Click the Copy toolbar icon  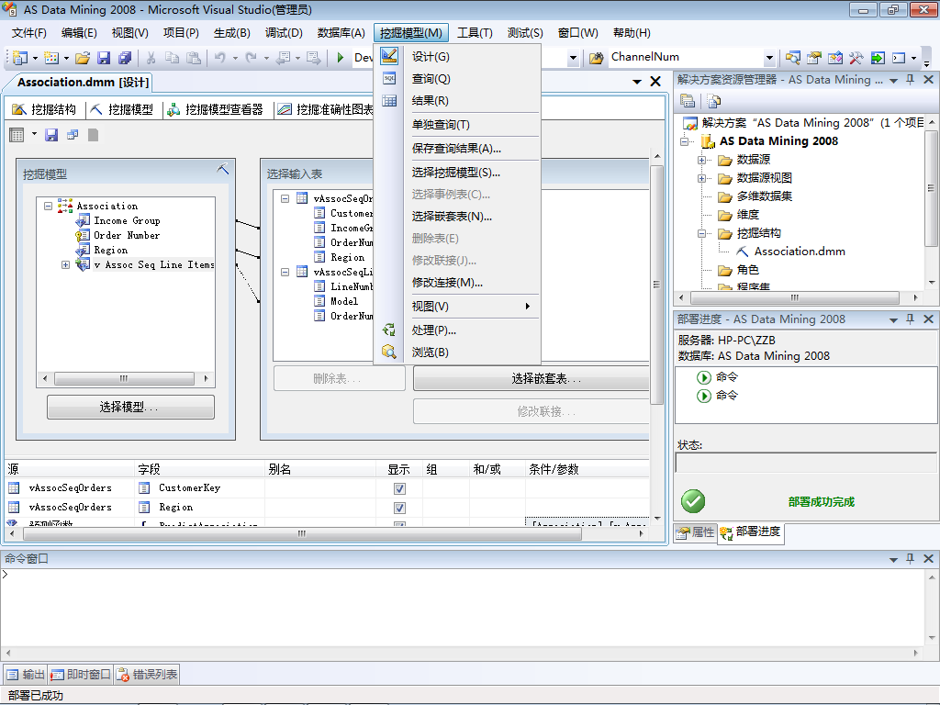(172, 58)
